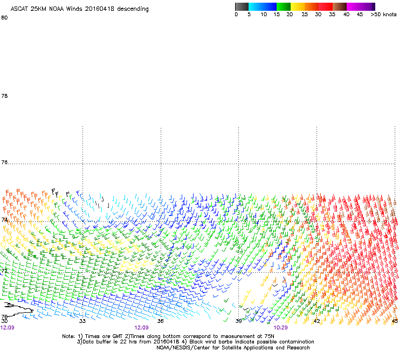
Task: Click the '12:09' time under longitude 30
Action: (x=8, y=328)
